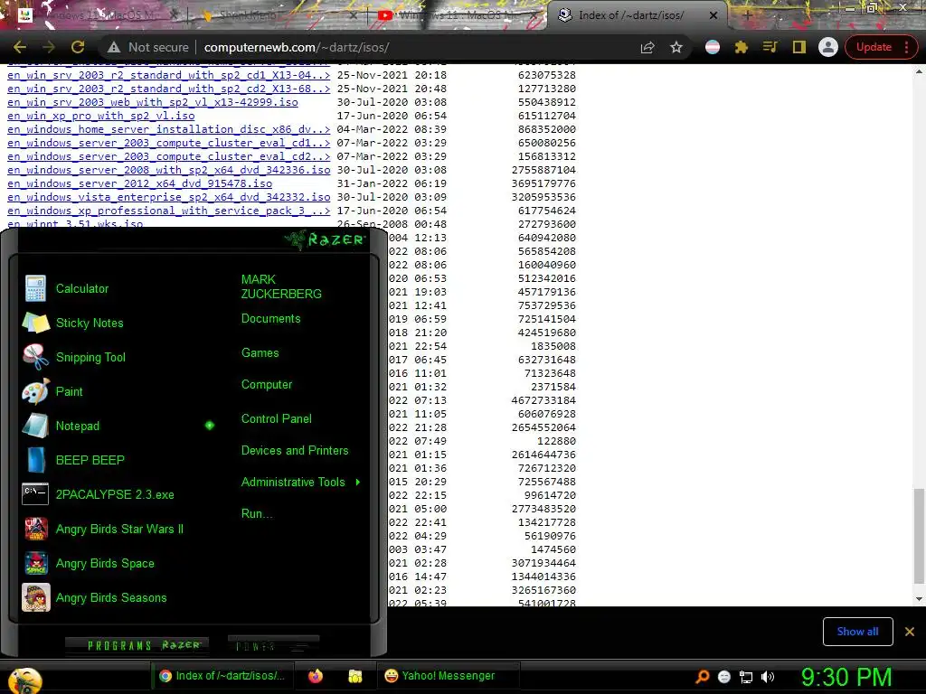Open Devices and Printers

pos(295,451)
